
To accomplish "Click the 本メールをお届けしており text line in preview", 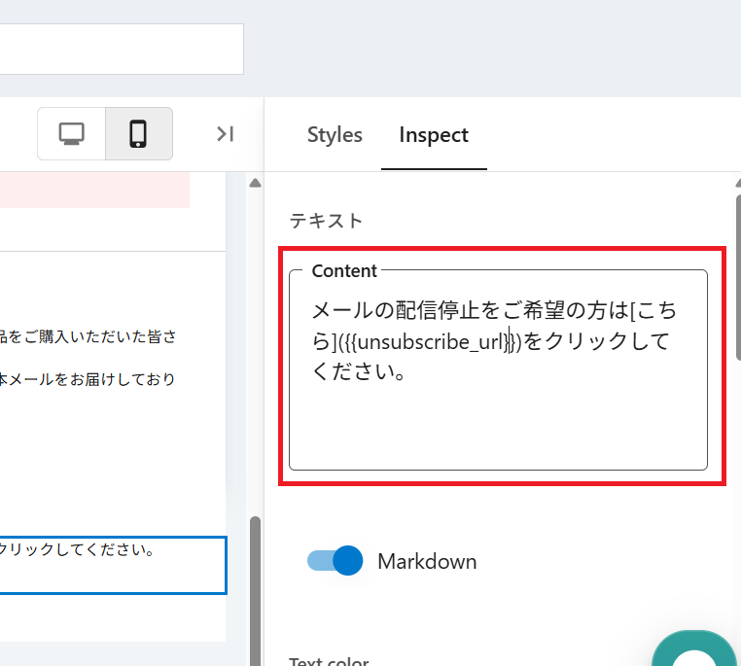I will click(x=87, y=379).
